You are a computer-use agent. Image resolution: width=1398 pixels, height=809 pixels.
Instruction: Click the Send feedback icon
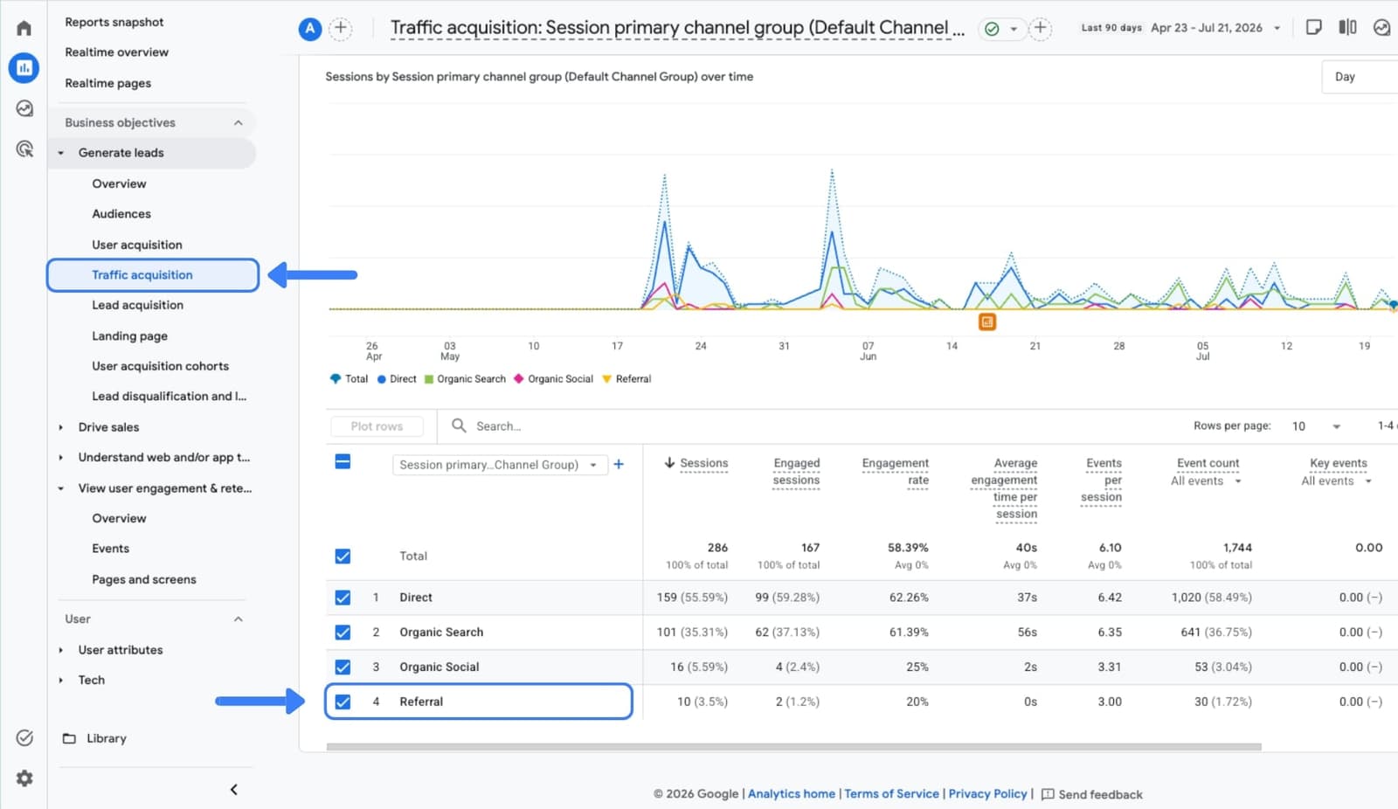point(1048,794)
